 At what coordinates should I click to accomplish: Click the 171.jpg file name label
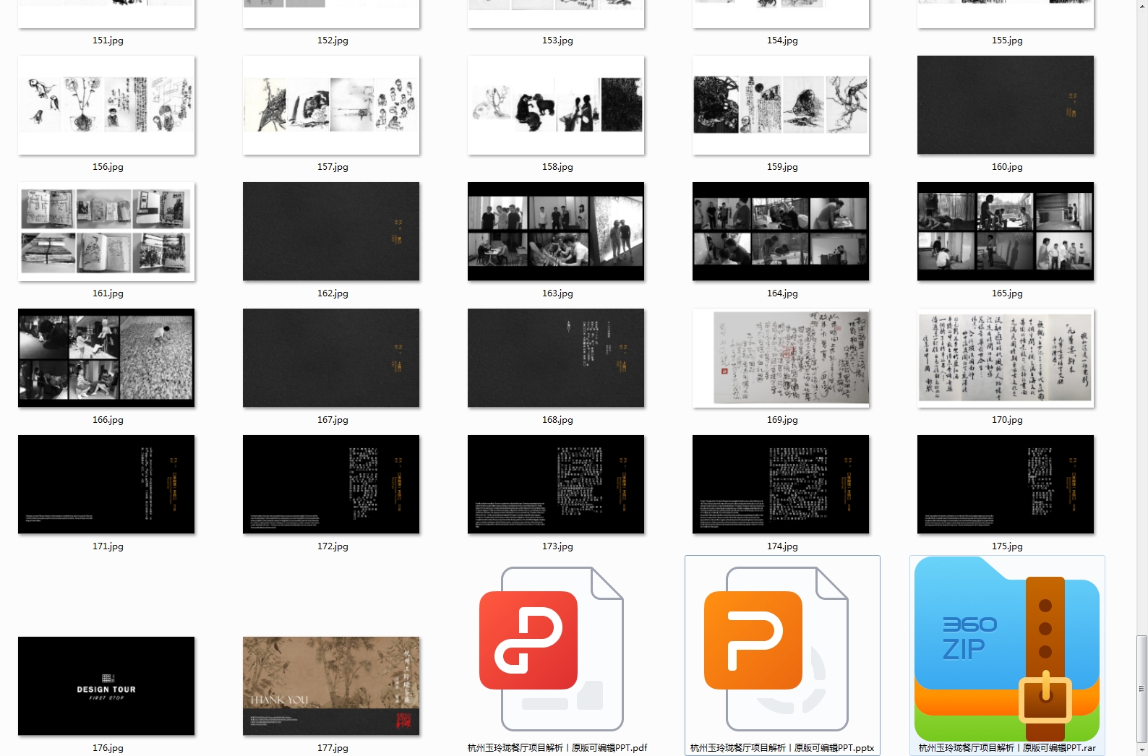pos(108,546)
